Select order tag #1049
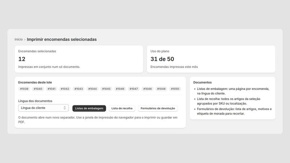This screenshot has width=290, height=163. pos(161,89)
